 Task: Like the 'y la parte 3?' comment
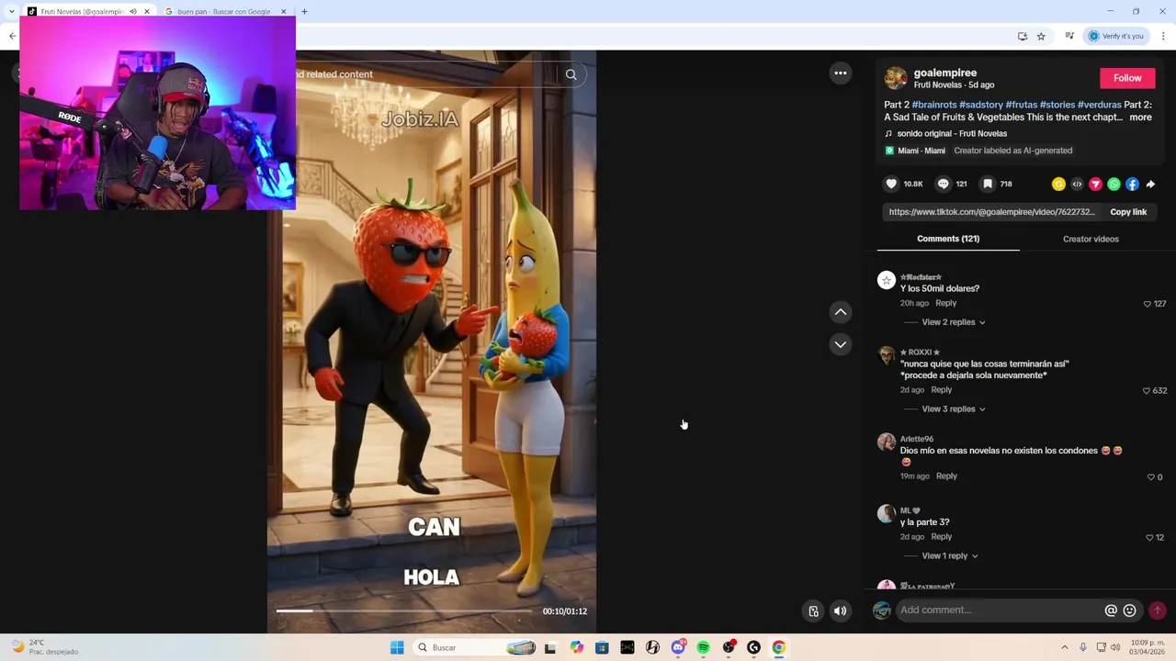(1149, 537)
